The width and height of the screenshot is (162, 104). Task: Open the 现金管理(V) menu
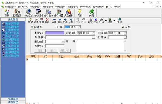[73, 6]
